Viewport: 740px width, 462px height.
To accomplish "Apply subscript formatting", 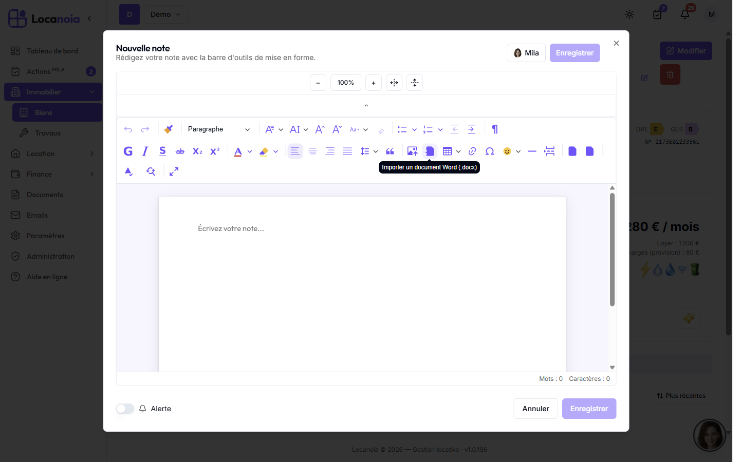I will tap(197, 151).
